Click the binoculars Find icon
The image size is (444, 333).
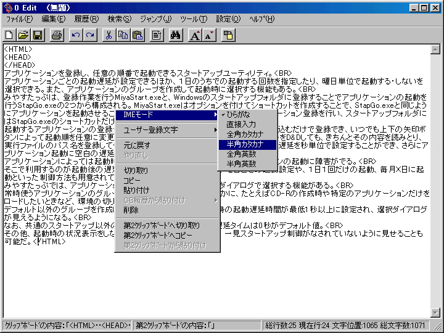176,35
